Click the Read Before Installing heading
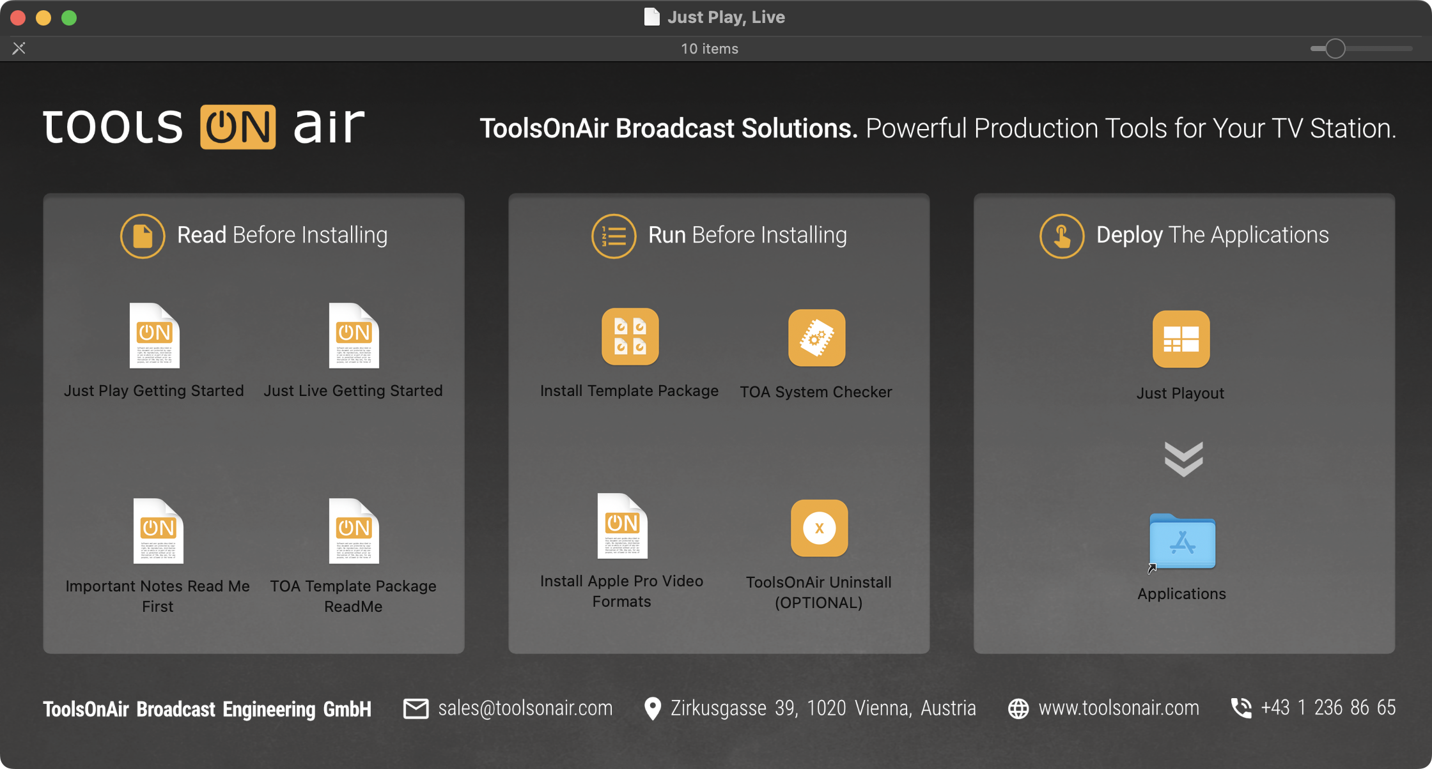 (282, 235)
